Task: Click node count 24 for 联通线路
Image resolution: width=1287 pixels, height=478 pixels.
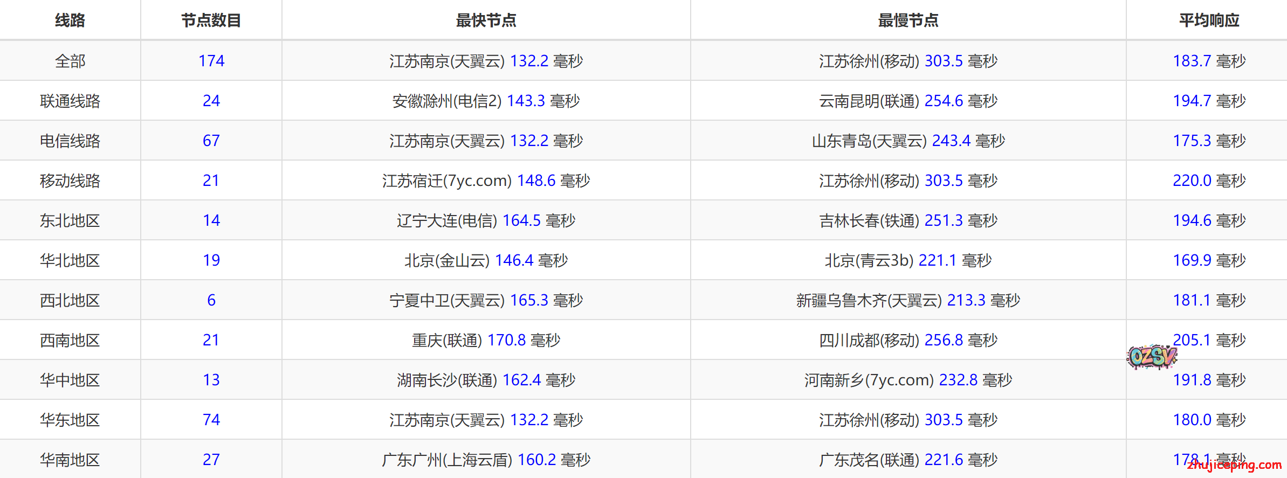Action: click(x=211, y=101)
